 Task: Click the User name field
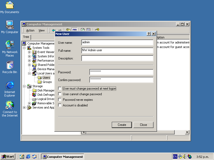117,42
